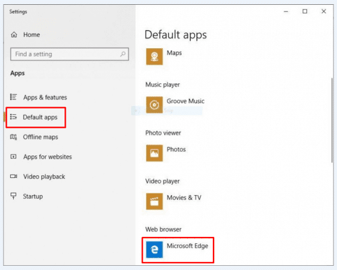Image resolution: width=337 pixels, height=270 pixels.
Task: Click the Apps for websites icon
Action: click(x=13, y=157)
